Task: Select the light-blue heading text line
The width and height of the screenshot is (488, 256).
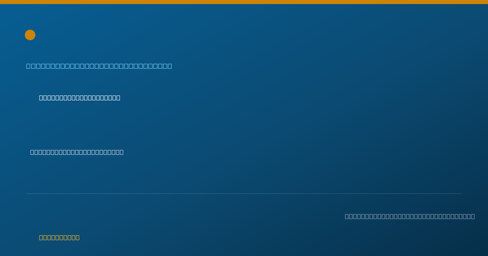Action: (99, 66)
